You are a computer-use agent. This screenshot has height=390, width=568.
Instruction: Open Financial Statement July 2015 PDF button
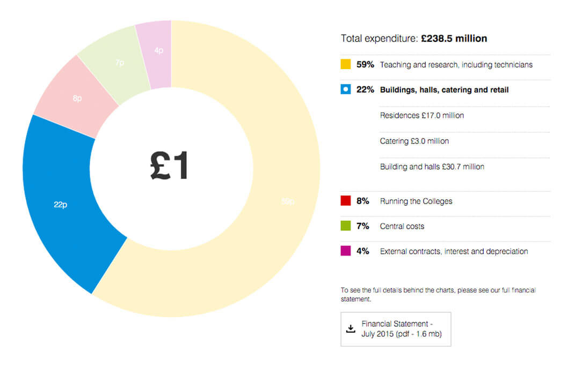396,329
